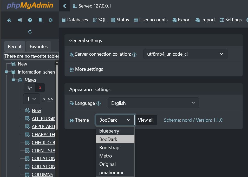Click the New database link

(x=22, y=64)
